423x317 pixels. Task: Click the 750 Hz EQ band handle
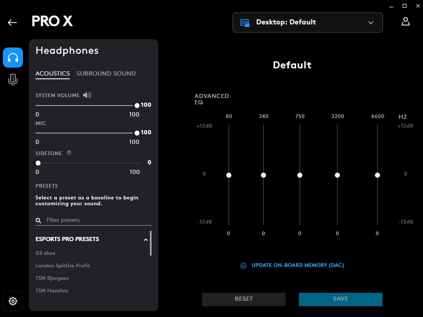[x=300, y=175]
